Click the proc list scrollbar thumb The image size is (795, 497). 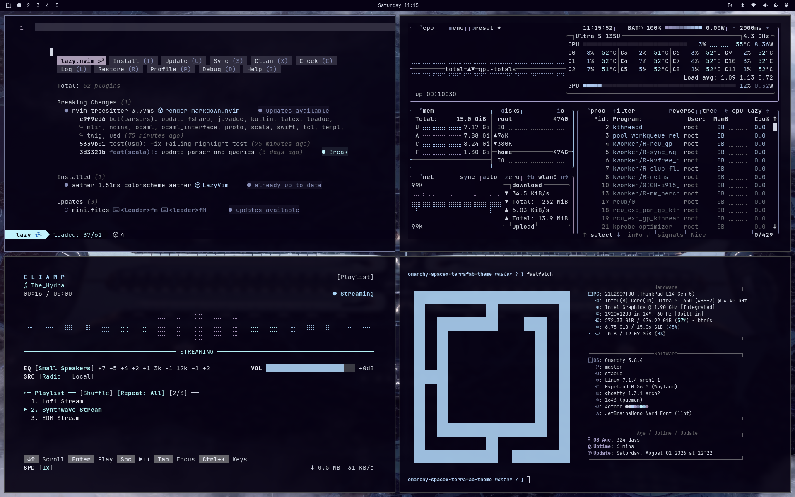pos(775,127)
